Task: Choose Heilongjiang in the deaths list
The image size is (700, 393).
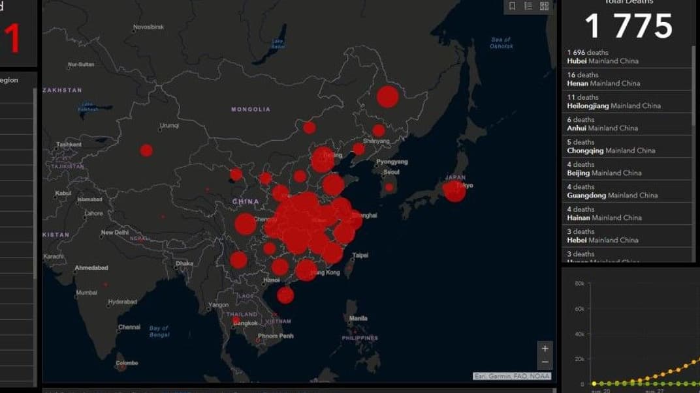Action: click(x=627, y=102)
